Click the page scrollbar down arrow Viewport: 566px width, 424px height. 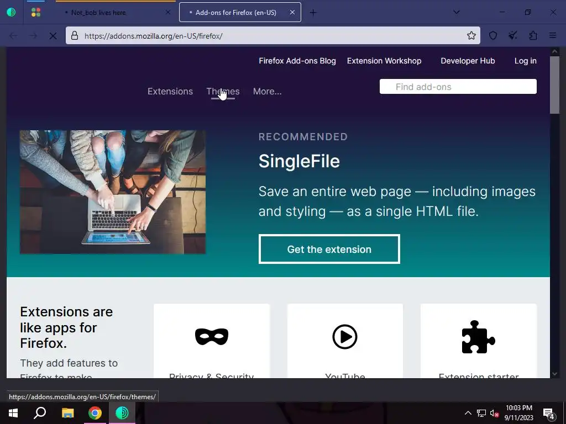click(x=554, y=374)
